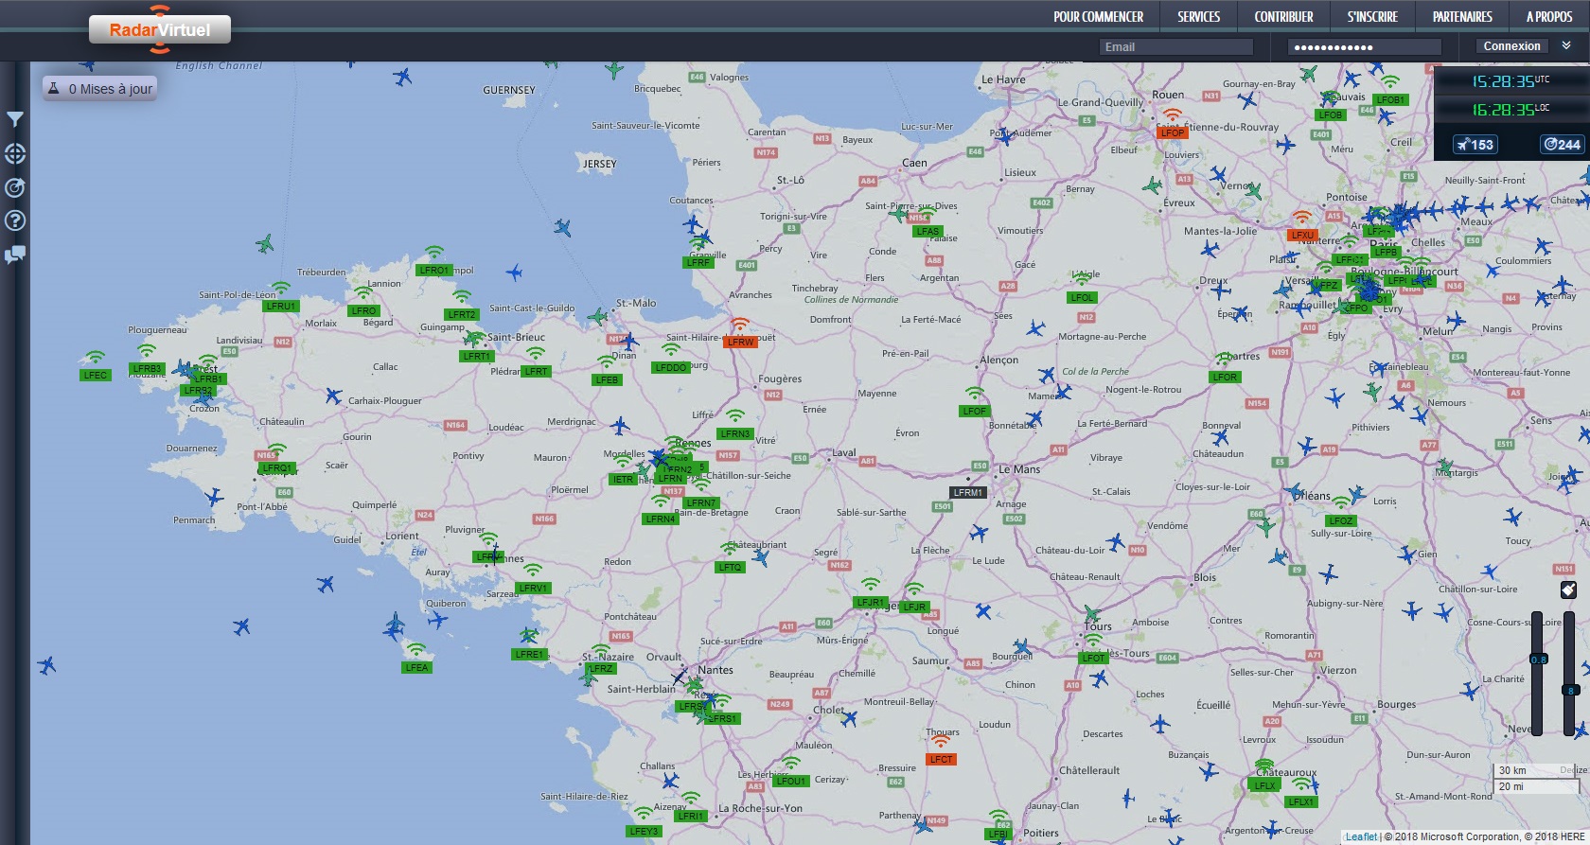Expand the double-chevron next to Connexion
The height and width of the screenshot is (845, 1590).
tap(1566, 45)
